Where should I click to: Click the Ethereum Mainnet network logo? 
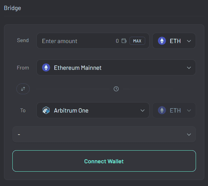click(46, 67)
